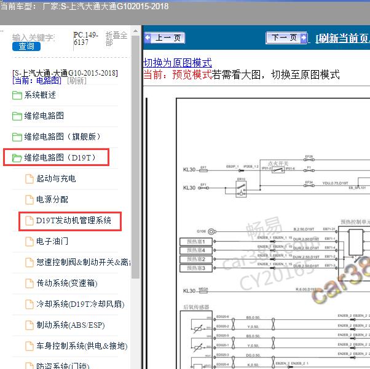This screenshot has height=369, width=370.
Task: Click page icon beside 怠速控制阀
Action: point(30,262)
